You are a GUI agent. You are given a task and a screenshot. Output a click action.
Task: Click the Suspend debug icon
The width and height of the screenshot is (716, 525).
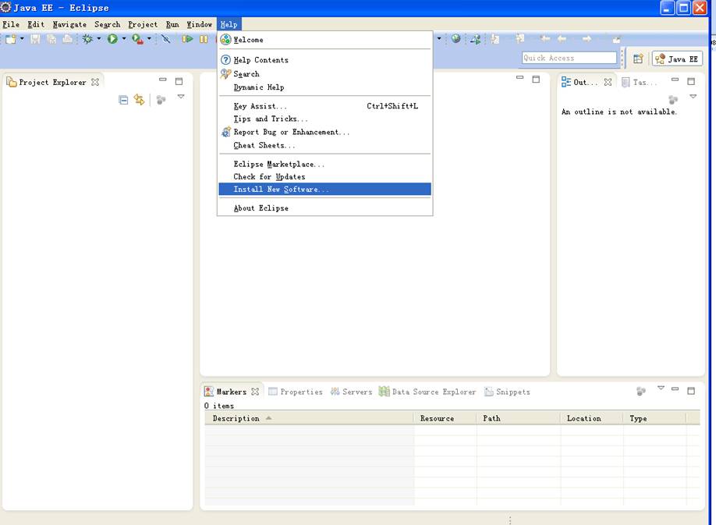pos(204,39)
